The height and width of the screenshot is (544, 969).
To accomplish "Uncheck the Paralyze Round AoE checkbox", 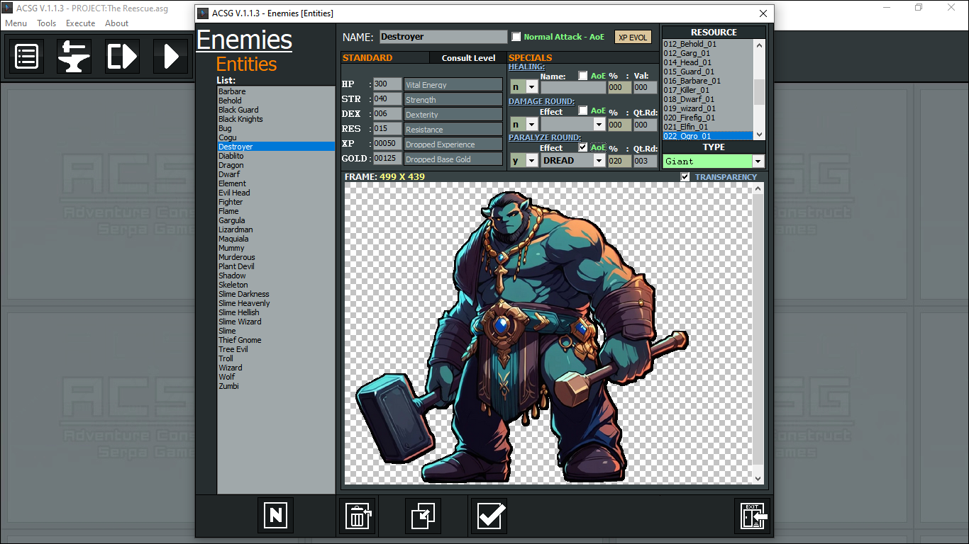I will click(583, 147).
